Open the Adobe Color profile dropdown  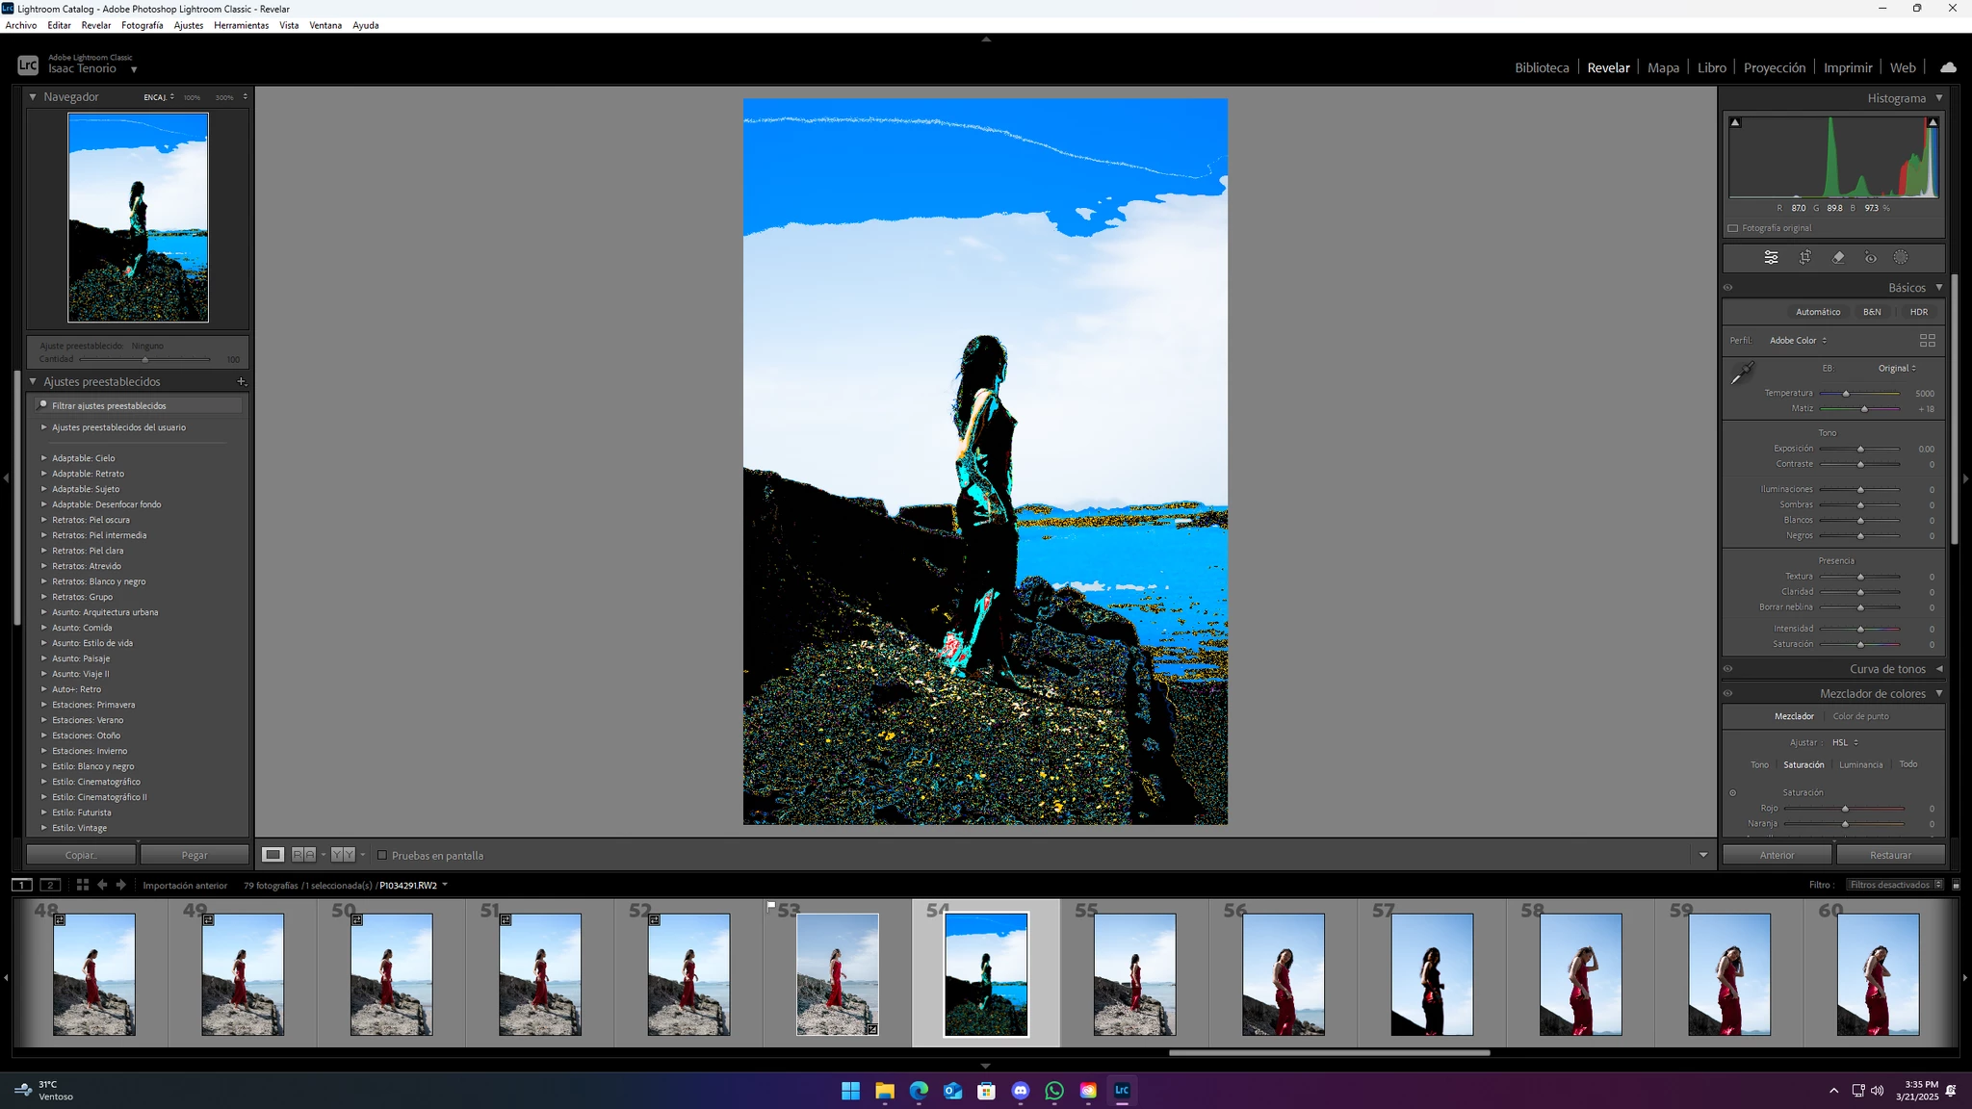(1797, 341)
